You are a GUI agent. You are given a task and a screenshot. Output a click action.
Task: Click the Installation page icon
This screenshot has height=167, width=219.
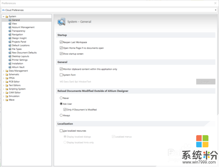10,63
